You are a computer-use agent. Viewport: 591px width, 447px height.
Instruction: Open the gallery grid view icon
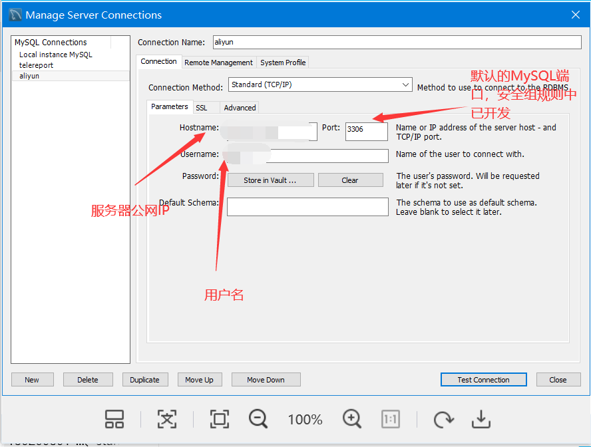point(114,419)
